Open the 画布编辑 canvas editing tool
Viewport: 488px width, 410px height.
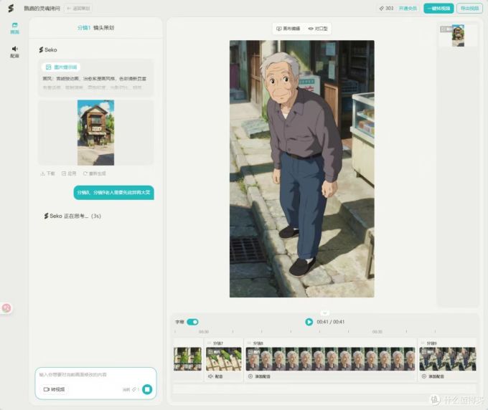[x=288, y=29]
